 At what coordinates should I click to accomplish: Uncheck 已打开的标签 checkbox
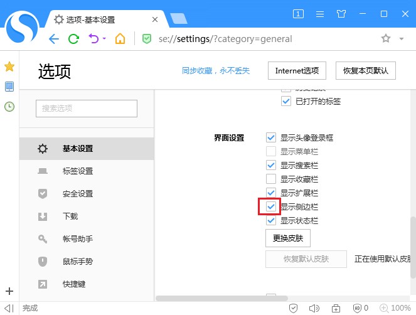point(286,101)
